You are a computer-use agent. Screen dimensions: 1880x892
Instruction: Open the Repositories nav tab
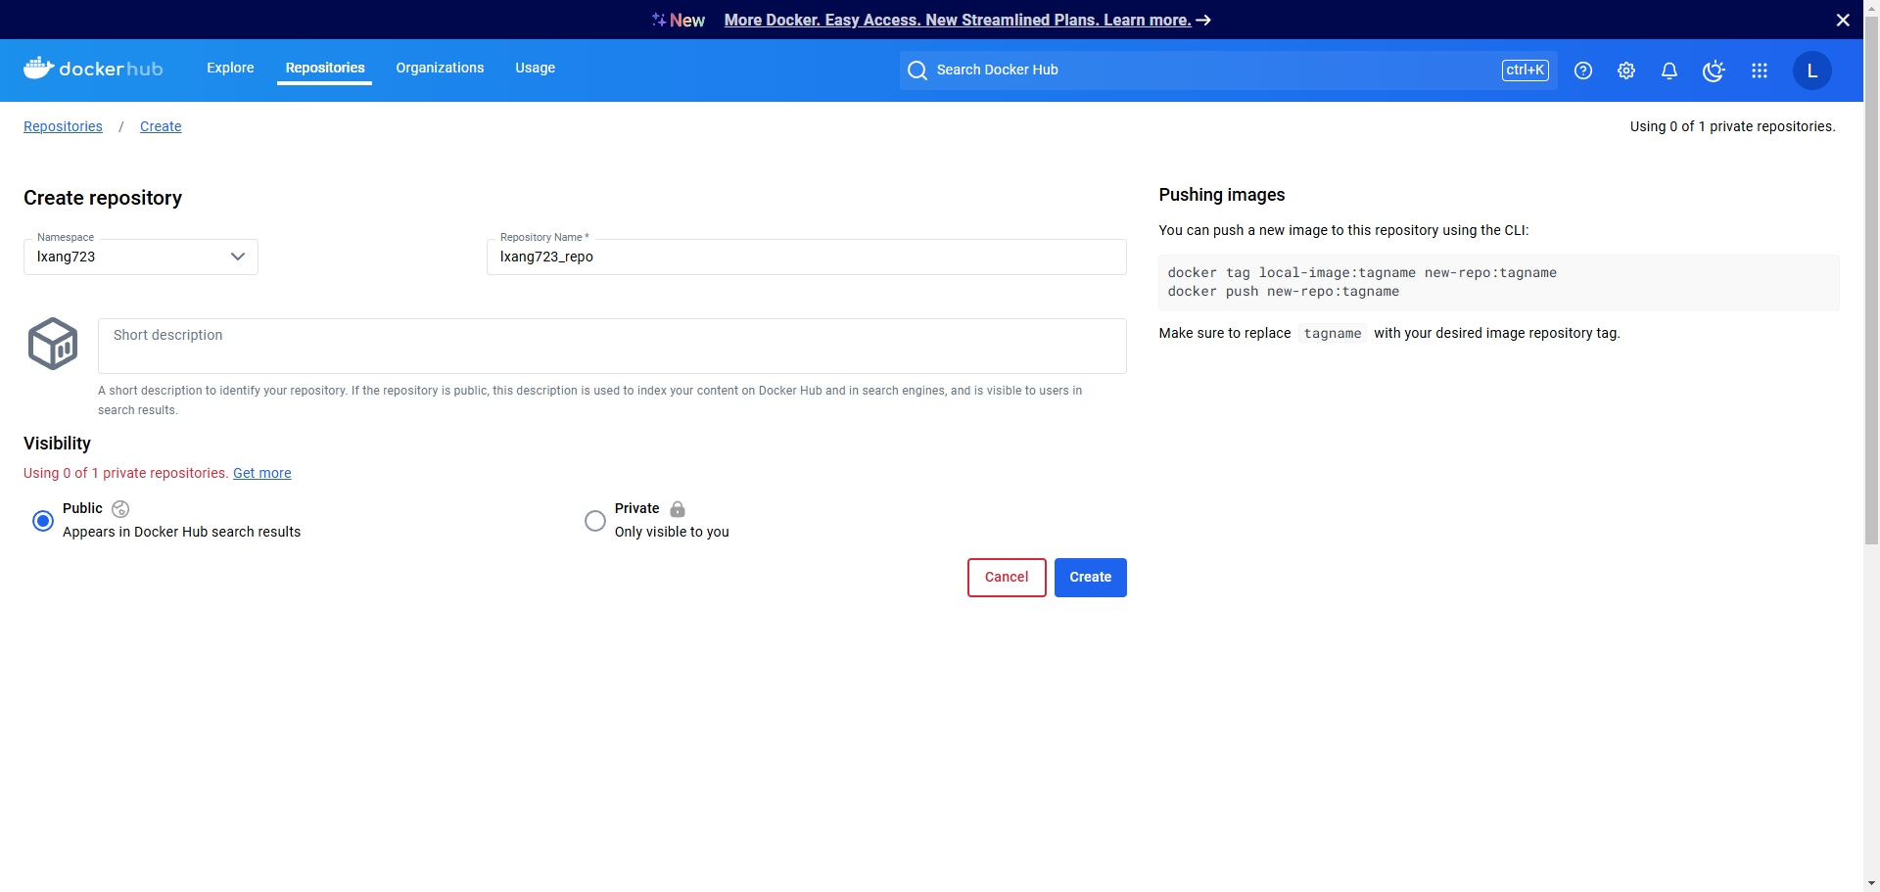(325, 68)
